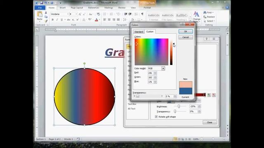Viewport: 264px width, 148px height.
Task: Click the Increase Indent icon
Action: click(130, 14)
